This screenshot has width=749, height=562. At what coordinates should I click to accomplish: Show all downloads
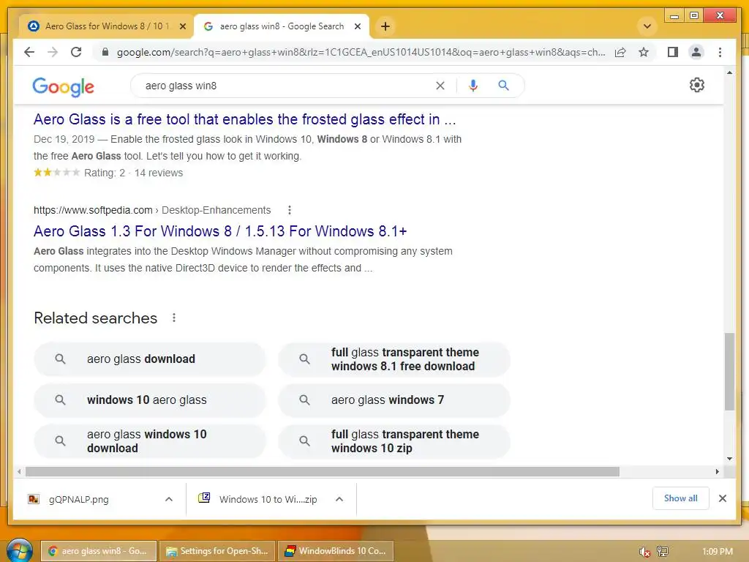tap(681, 498)
